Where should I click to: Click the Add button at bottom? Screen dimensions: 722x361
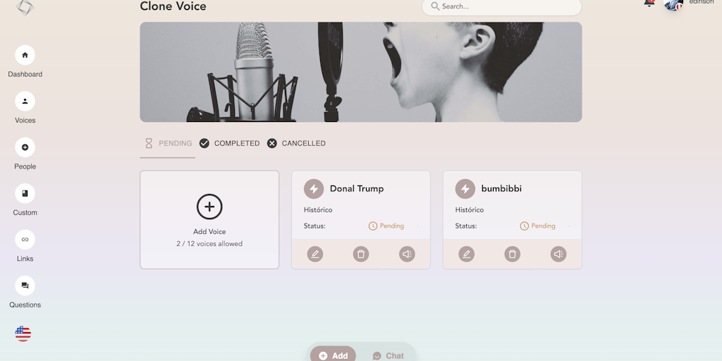(333, 355)
